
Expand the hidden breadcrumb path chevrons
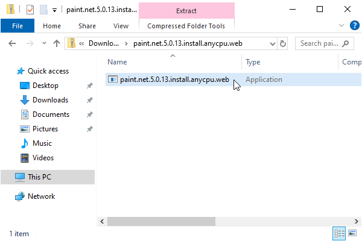(81, 43)
